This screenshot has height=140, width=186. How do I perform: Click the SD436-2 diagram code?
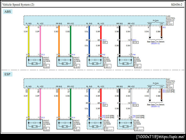[x=176, y=5]
